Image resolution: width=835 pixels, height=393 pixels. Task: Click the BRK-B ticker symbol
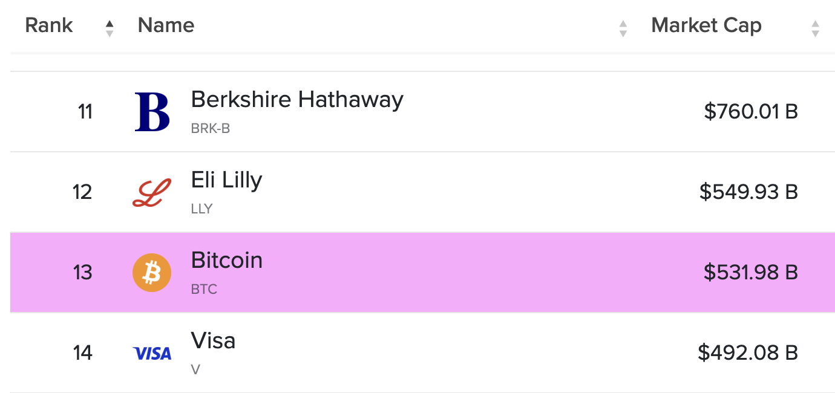point(211,129)
